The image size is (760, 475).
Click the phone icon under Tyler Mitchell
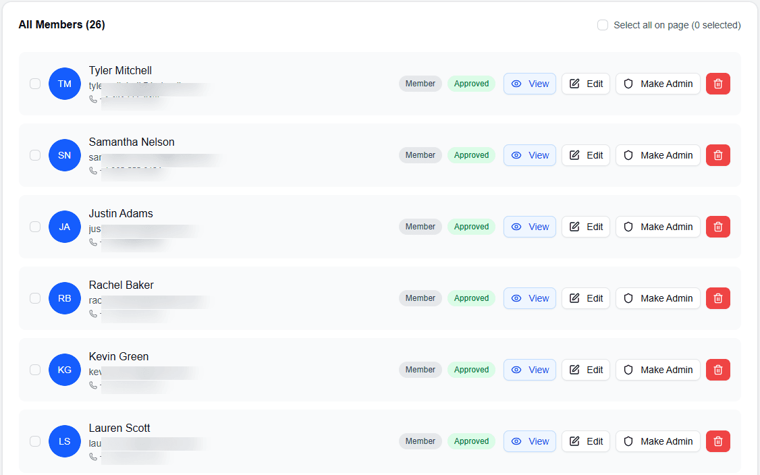tap(92, 99)
